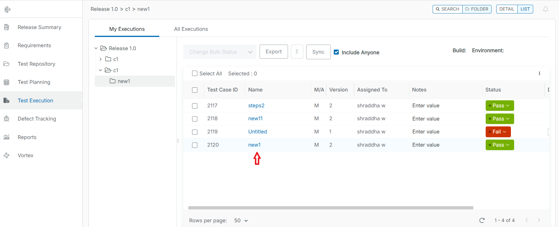559x227 pixels.
Task: Select the new1 folder in tree
Action: click(123, 81)
